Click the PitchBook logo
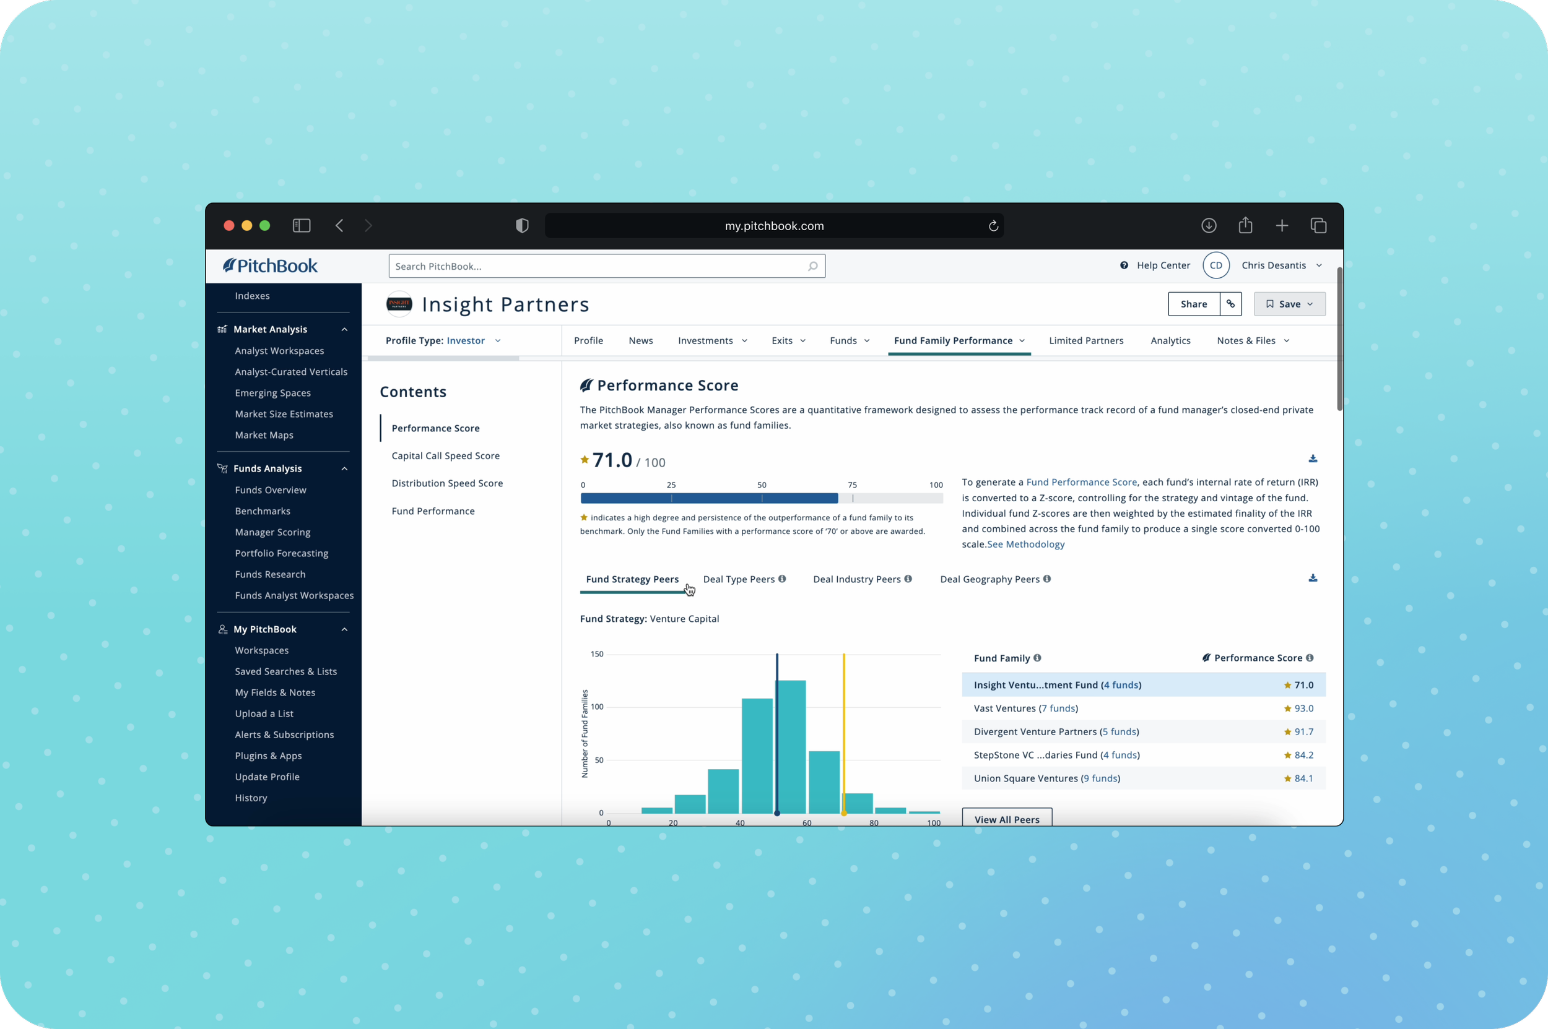 pos(270,266)
